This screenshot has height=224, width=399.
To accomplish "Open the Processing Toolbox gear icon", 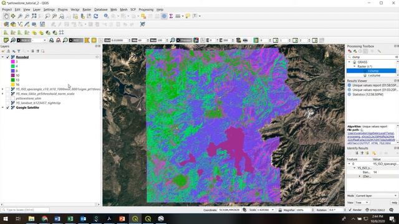I will click(164, 16).
